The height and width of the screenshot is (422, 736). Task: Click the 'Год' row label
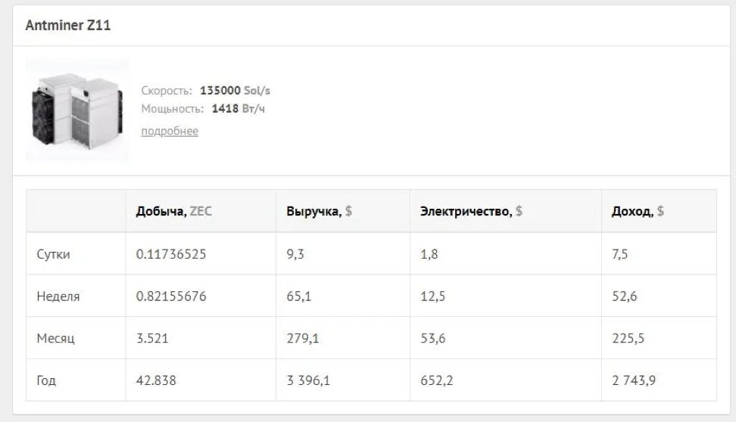tap(46, 380)
